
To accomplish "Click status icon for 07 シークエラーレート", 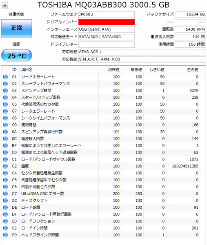I will (5, 111).
